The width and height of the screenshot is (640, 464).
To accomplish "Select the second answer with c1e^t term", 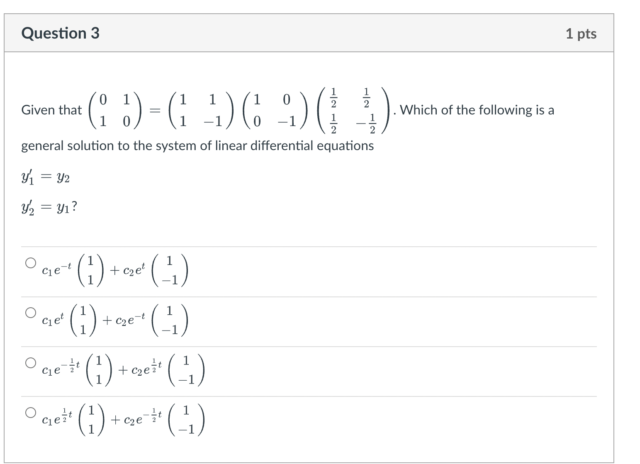I will click(x=30, y=312).
